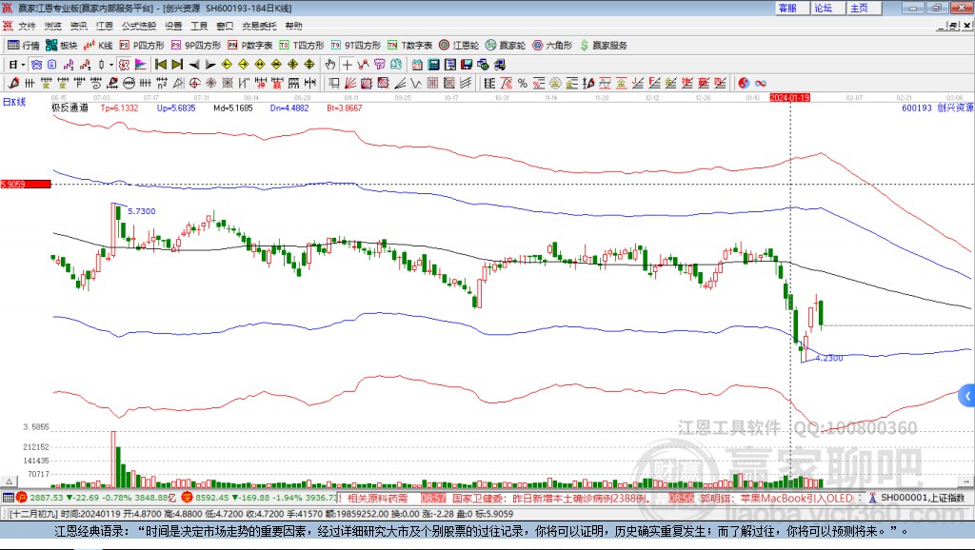Image resolution: width=975 pixels, height=550 pixels.
Task: Open the 窗口 menu
Action: pos(225,26)
